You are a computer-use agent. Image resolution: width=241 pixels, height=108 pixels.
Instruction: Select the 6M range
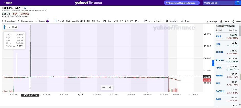pos(110,21)
